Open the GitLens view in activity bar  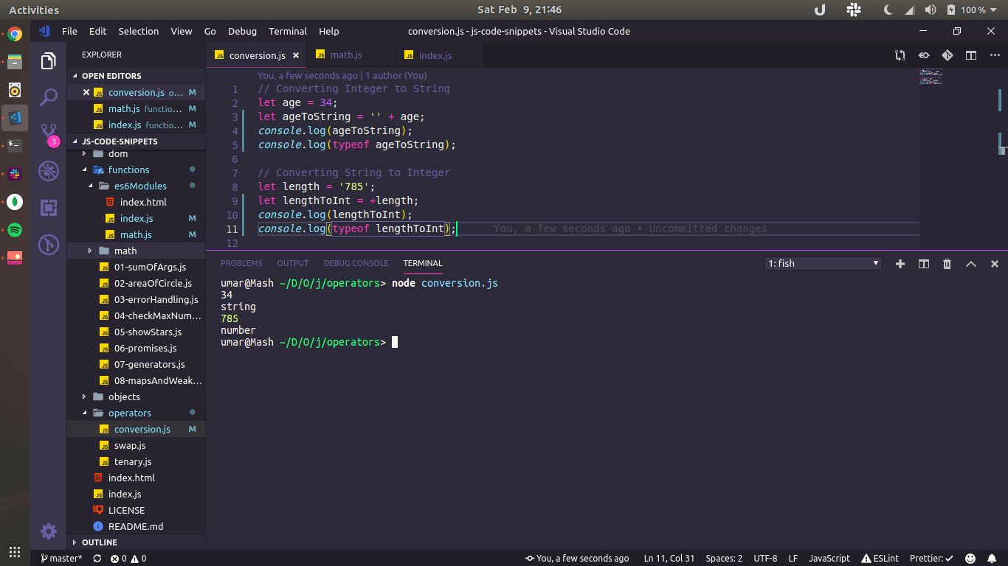[x=49, y=244]
